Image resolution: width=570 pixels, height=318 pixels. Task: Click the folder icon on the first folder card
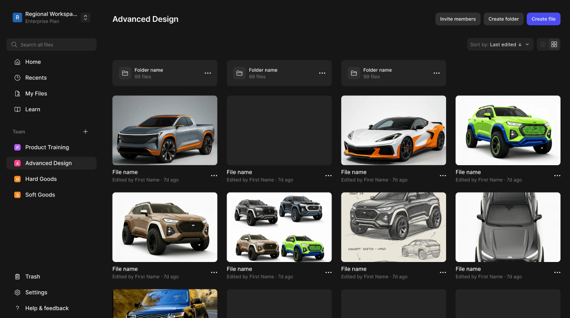coord(125,73)
